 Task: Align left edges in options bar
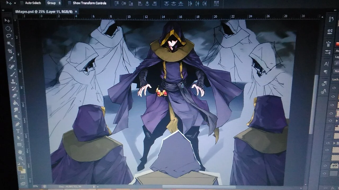pyautogui.click(x=140, y=4)
